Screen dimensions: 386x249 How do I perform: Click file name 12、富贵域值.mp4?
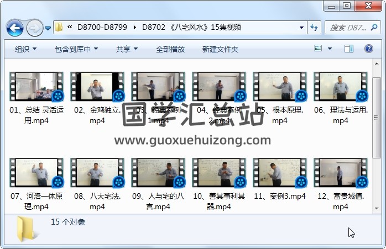pos(341,202)
